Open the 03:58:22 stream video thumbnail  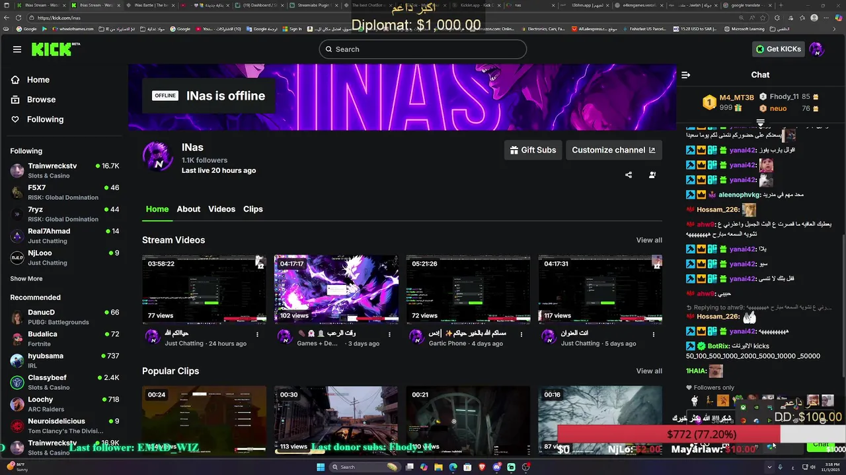pyautogui.click(x=204, y=289)
